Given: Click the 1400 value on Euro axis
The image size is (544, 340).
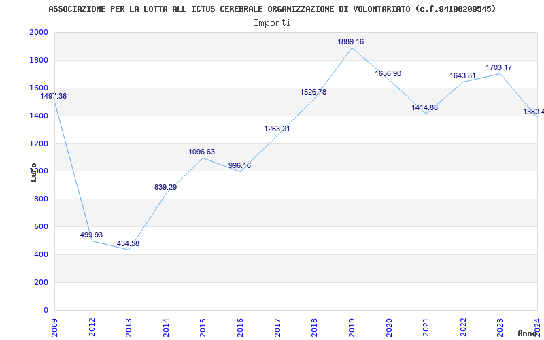Looking at the screenshot, I should [39, 116].
